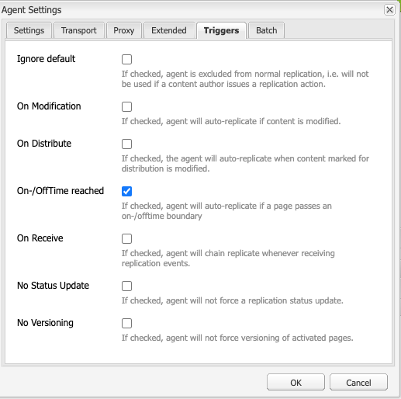Uncheck On-/OffTime reached
This screenshot has width=401, height=399.
coord(126,191)
